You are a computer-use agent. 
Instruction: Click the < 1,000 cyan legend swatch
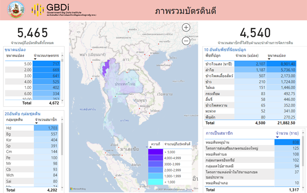click(x=156, y=182)
